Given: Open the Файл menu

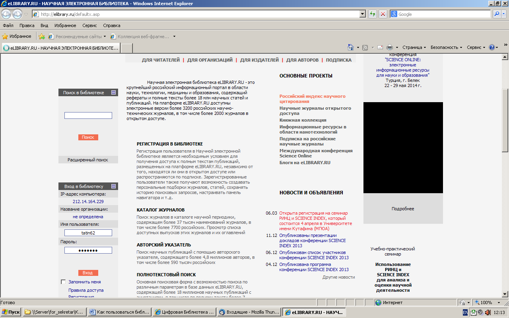Looking at the screenshot, I should click(x=8, y=25).
